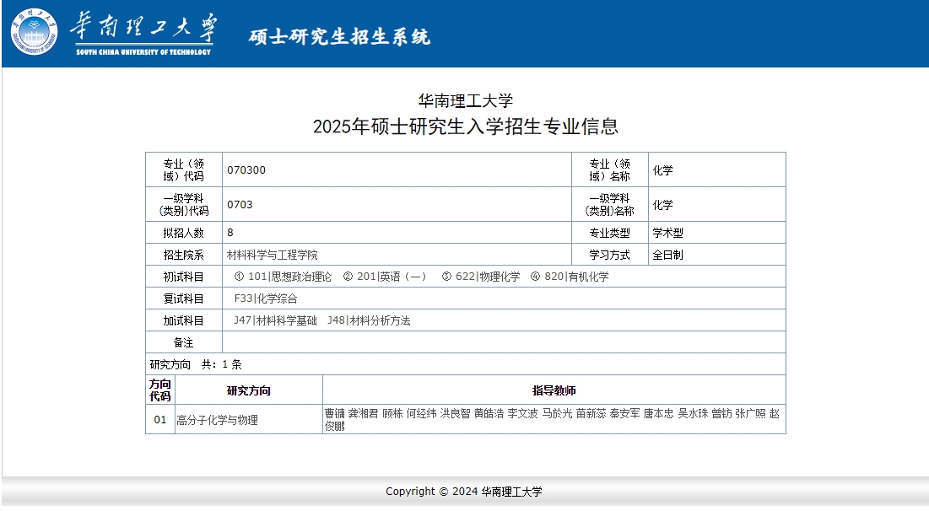Click the 华南理工大学 page heading

[465, 100]
